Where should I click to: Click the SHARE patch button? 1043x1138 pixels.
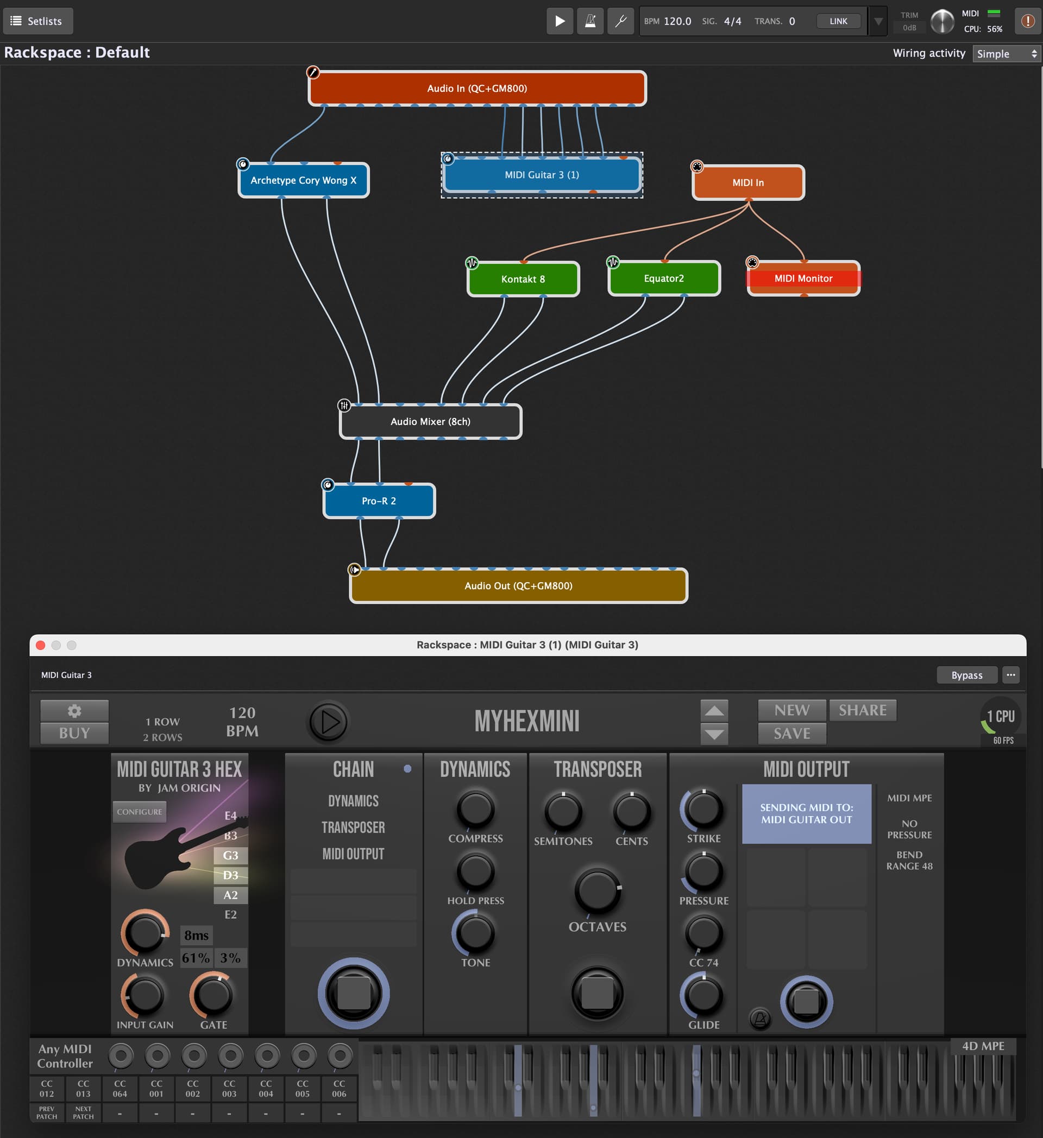862,710
